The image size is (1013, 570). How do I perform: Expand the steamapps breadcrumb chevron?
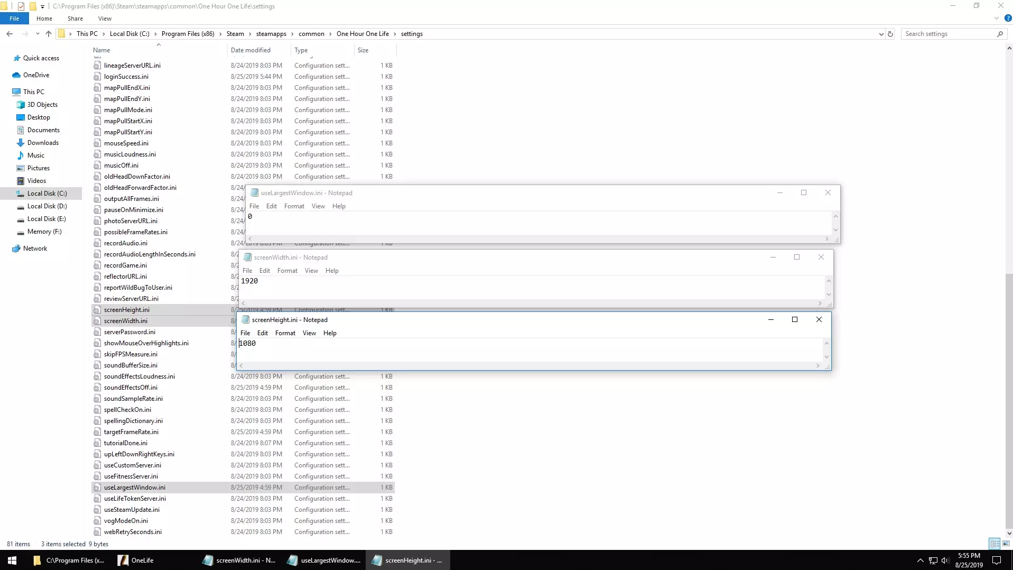point(292,34)
